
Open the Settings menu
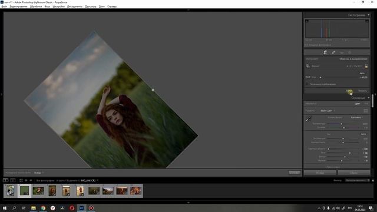58,6
